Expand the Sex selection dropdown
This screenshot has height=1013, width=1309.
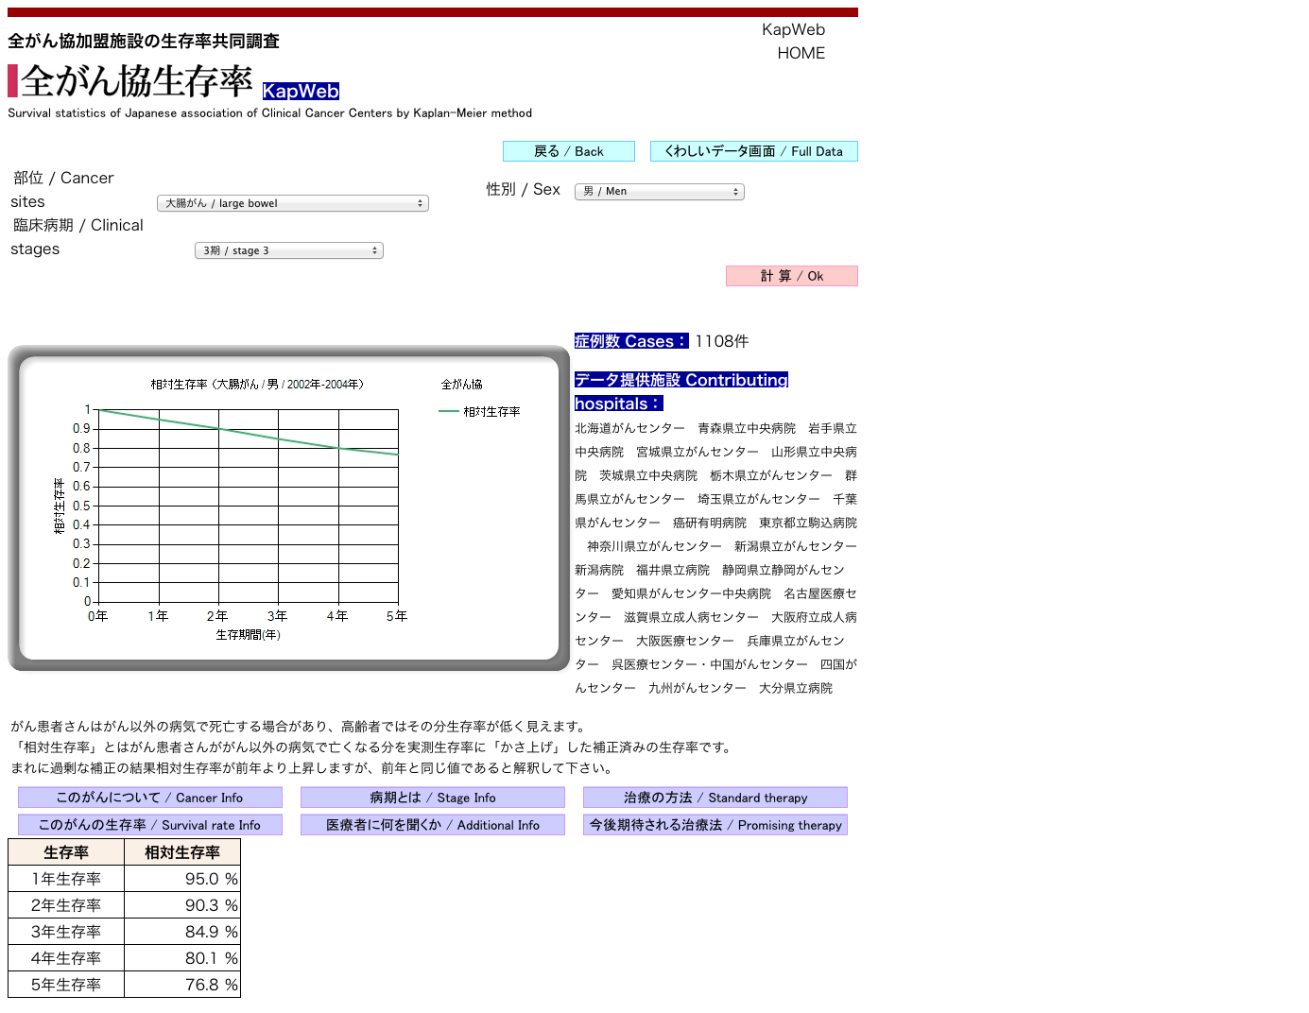click(659, 192)
